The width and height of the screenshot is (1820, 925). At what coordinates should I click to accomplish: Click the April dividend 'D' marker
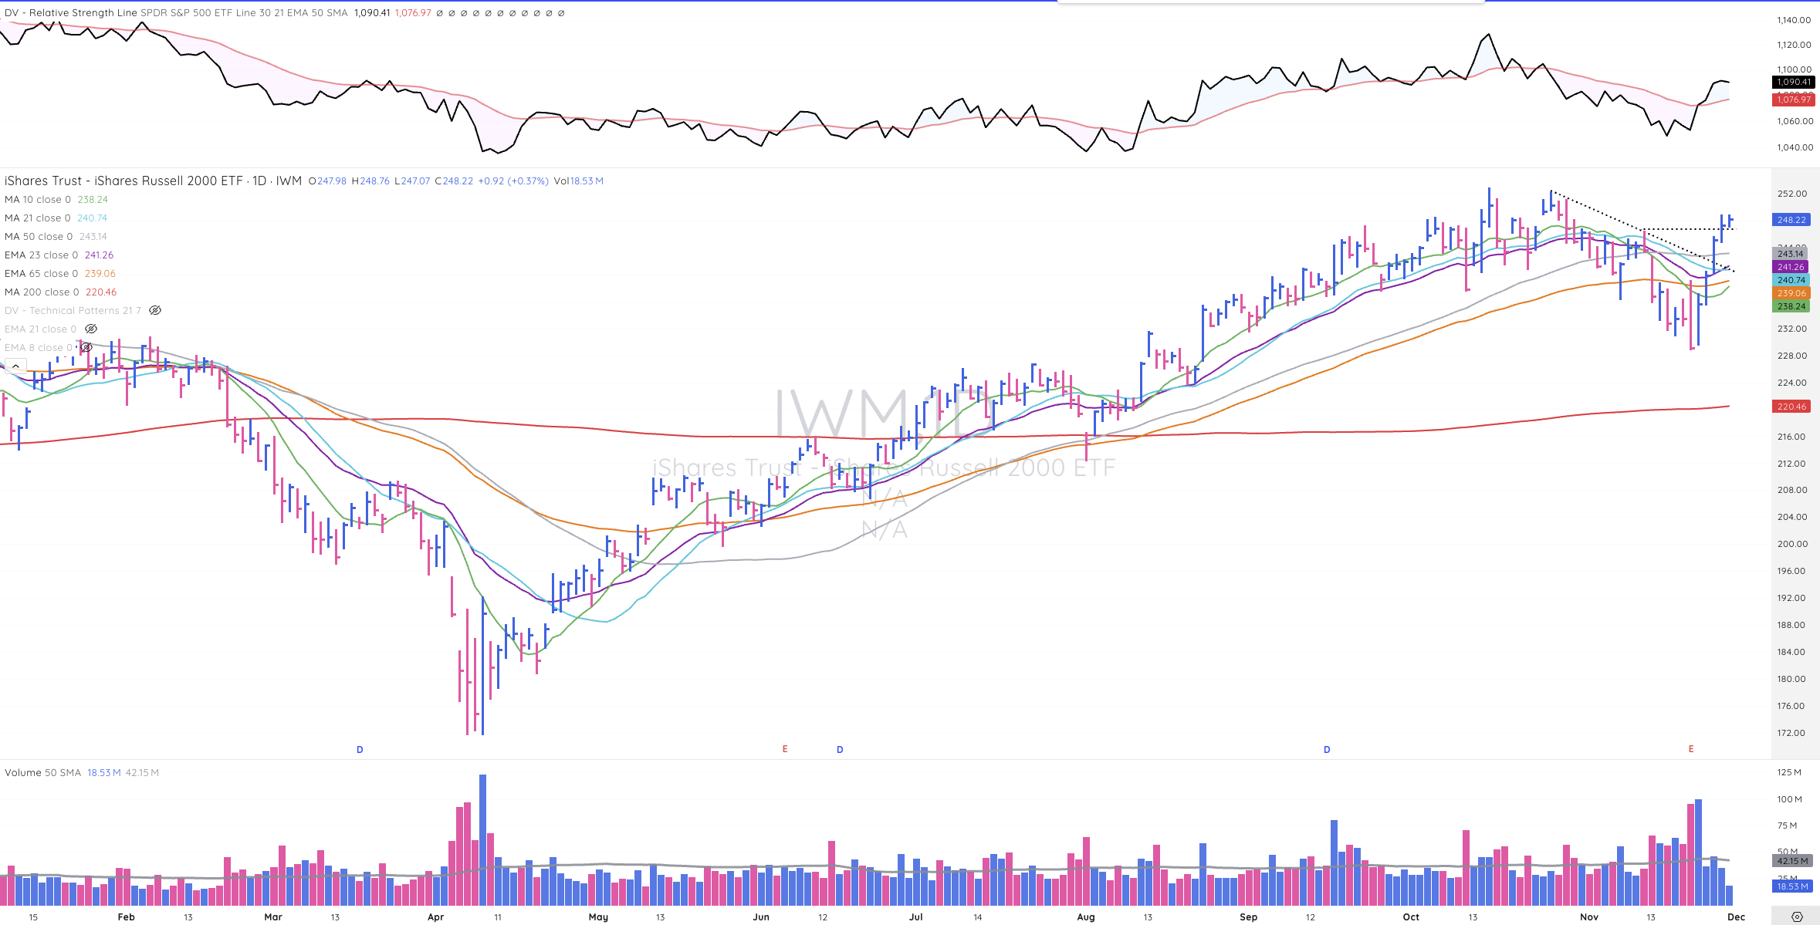click(360, 750)
